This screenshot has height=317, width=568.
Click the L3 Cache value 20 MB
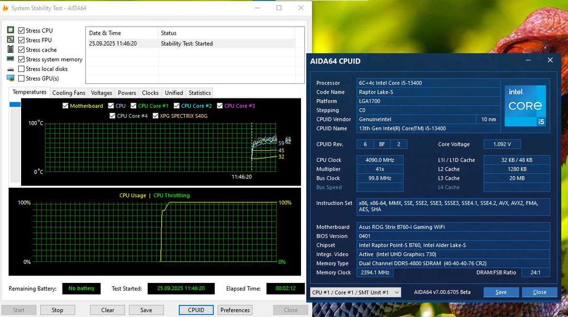(517, 178)
